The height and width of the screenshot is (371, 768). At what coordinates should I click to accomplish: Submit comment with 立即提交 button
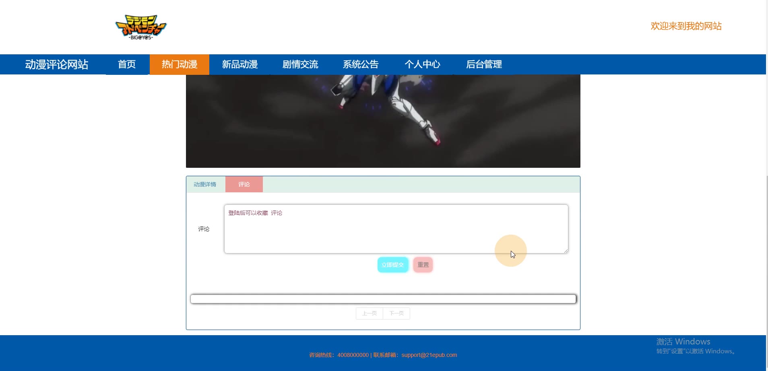[x=393, y=265]
